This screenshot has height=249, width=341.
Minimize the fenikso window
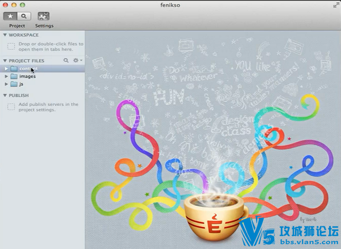[x=14, y=5]
